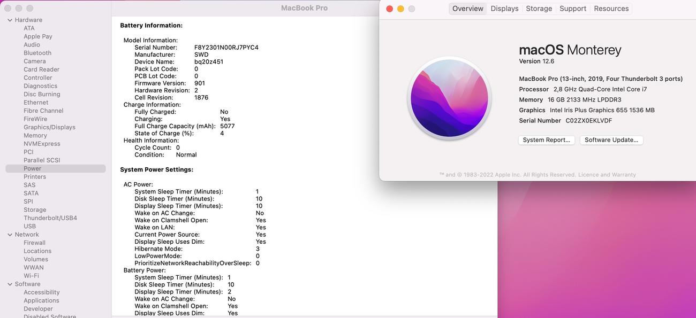
Task: Click the Mac serial number C02ZX0EKLVDF
Action: point(589,121)
